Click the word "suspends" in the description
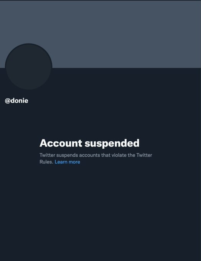 click(x=67, y=155)
